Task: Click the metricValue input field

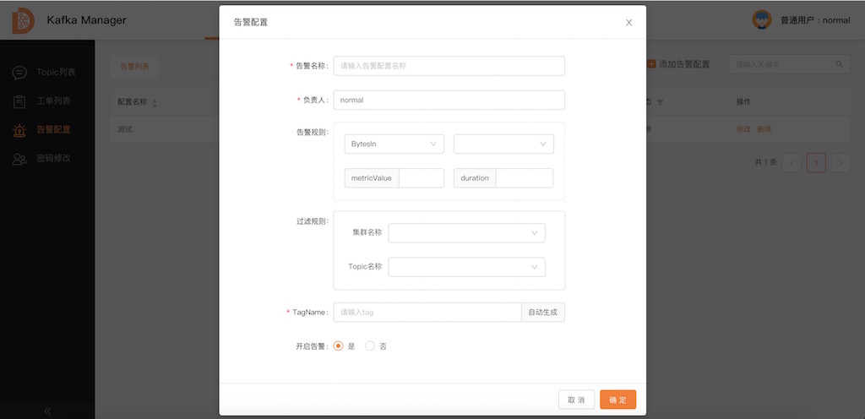Action: (x=421, y=178)
